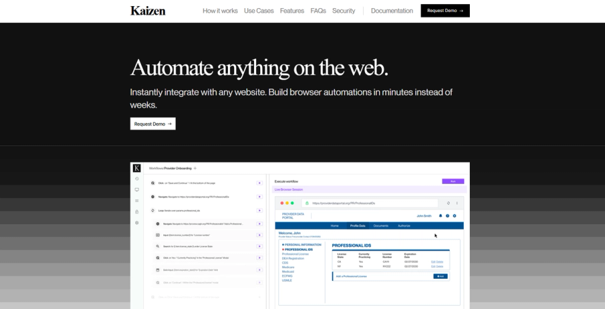Open the history clock sidebar icon
The image size is (605, 309).
coord(136,179)
